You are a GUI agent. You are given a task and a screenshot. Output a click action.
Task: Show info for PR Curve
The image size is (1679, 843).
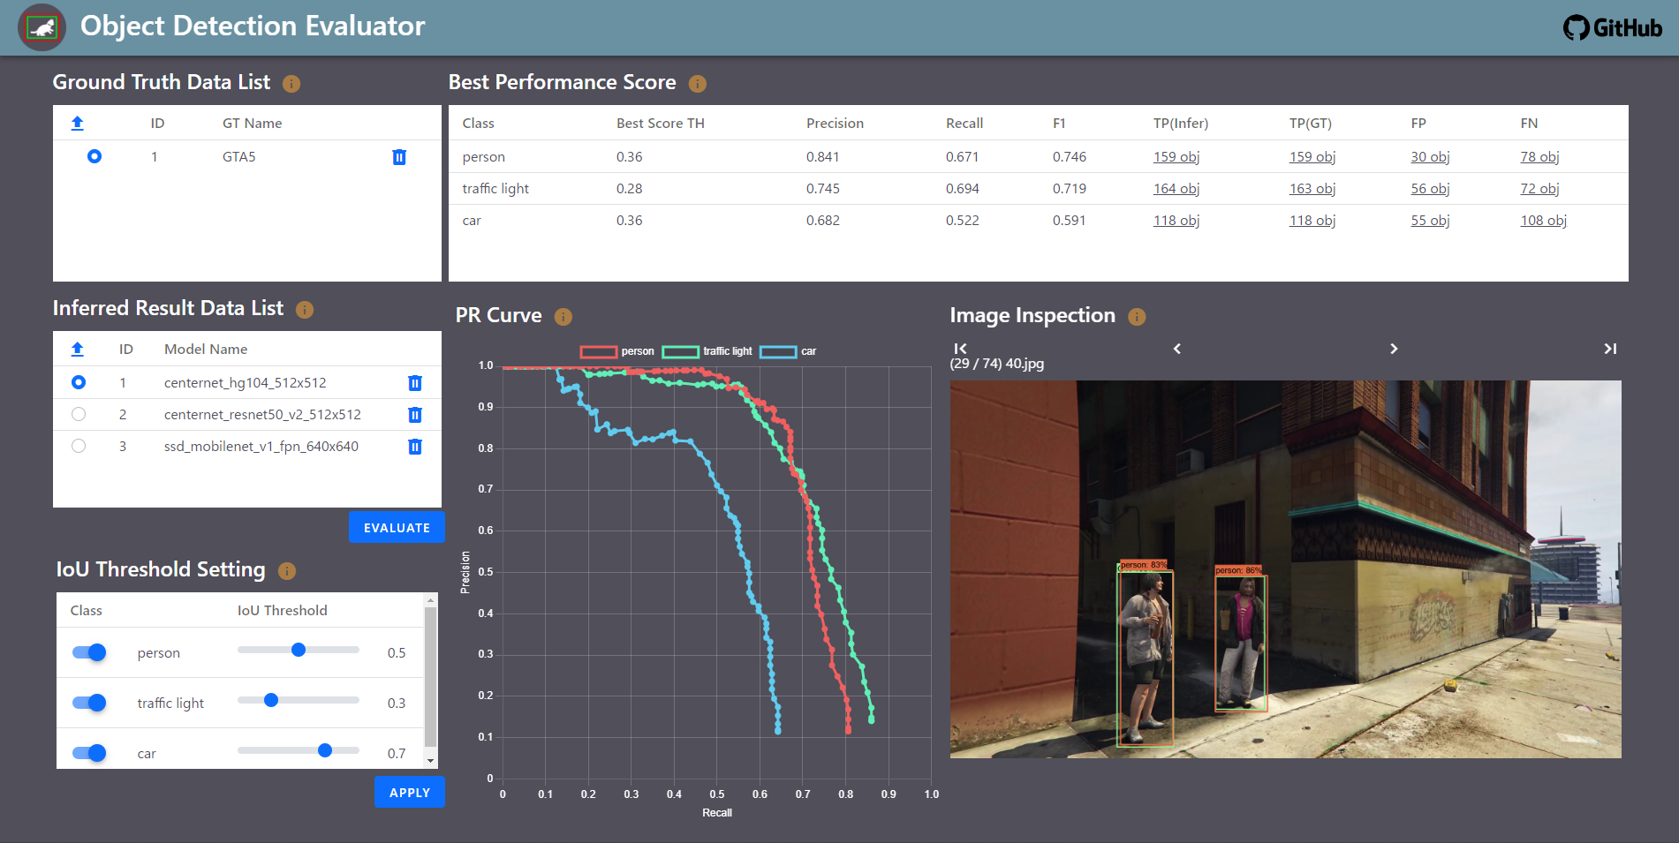(563, 317)
